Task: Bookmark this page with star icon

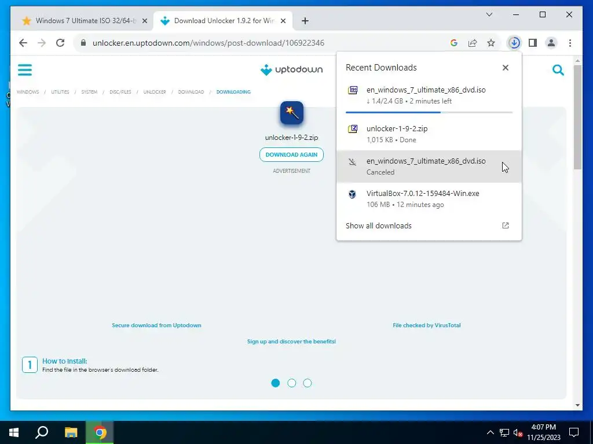Action: pyautogui.click(x=491, y=43)
